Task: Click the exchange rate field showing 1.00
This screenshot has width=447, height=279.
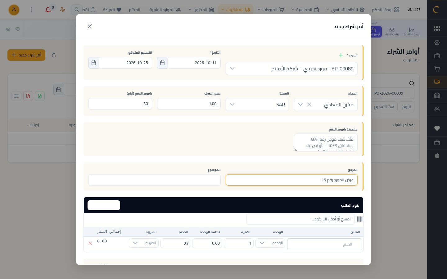Action: click(x=189, y=104)
